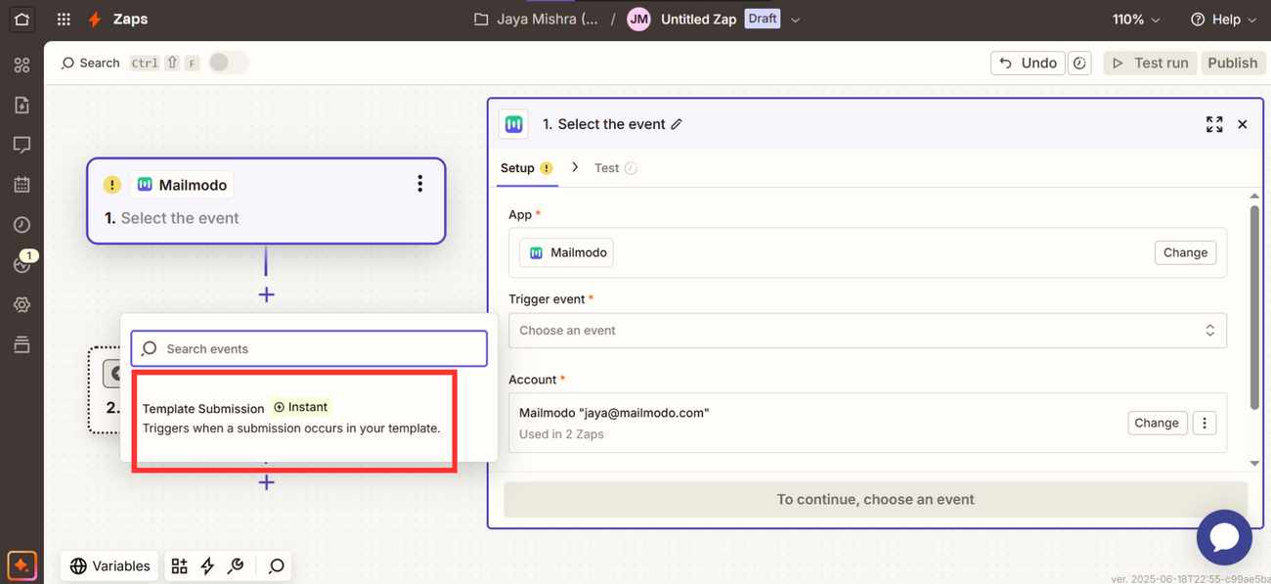Click the add-step grid icon in bottom toolbar

[x=179, y=565]
